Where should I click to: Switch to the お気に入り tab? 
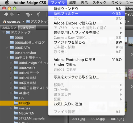[9, 28]
